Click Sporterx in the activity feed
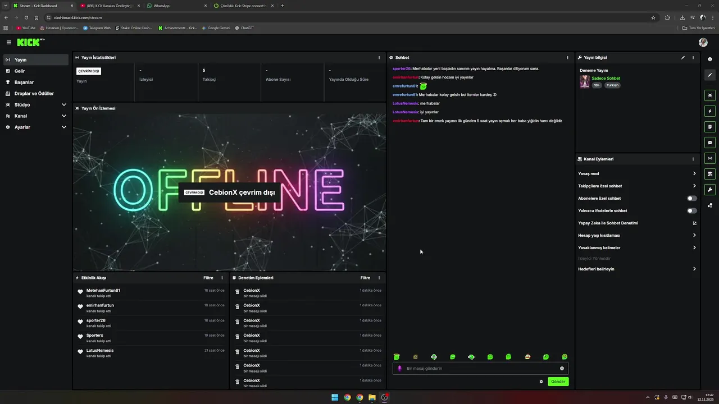719x404 pixels. [x=95, y=336]
